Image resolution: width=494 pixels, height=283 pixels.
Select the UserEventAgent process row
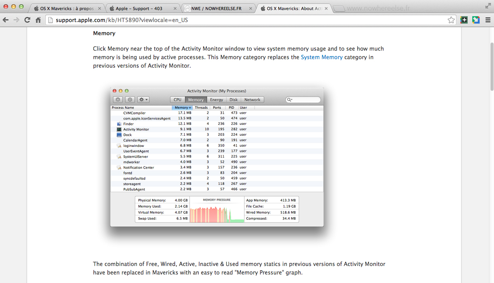[x=217, y=151]
